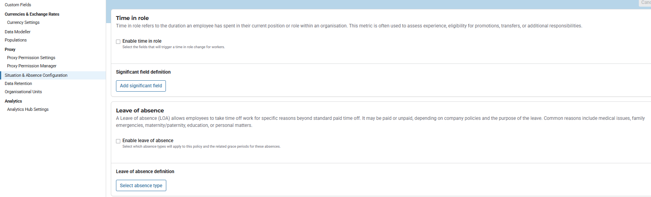Go to Organisational Units
This screenshot has height=197, width=651.
coord(23,92)
